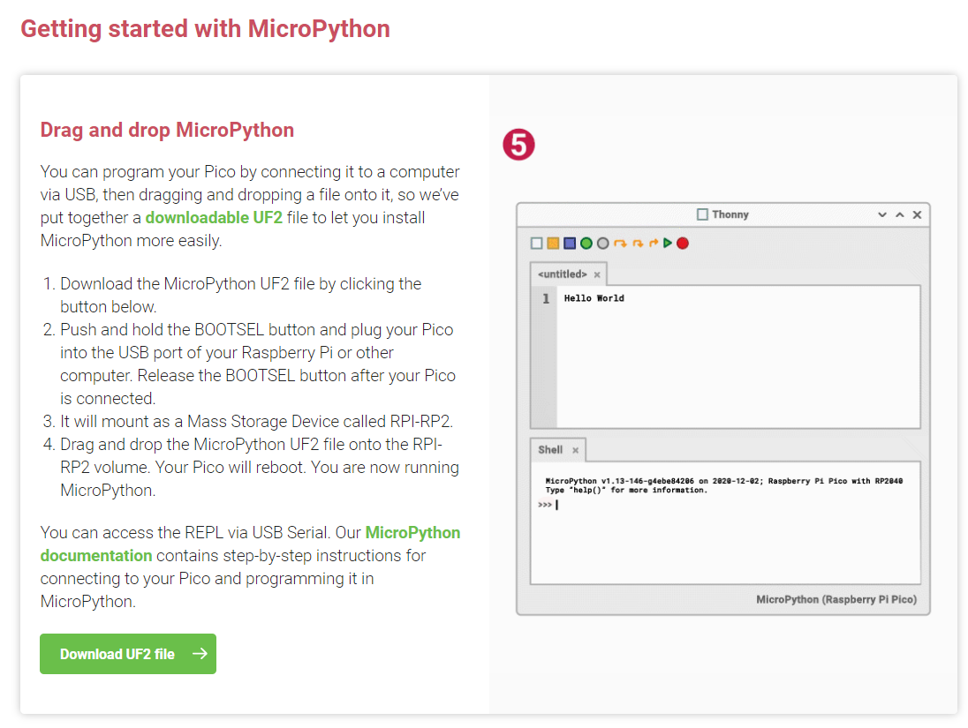Image resolution: width=968 pixels, height=728 pixels.
Task: Click the blue Save icon in Thonny
Action: tap(570, 243)
